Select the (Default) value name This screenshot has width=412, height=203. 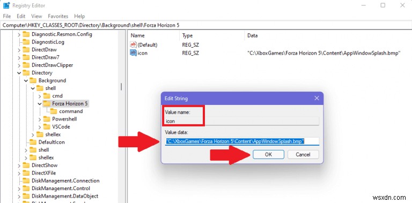(148, 45)
